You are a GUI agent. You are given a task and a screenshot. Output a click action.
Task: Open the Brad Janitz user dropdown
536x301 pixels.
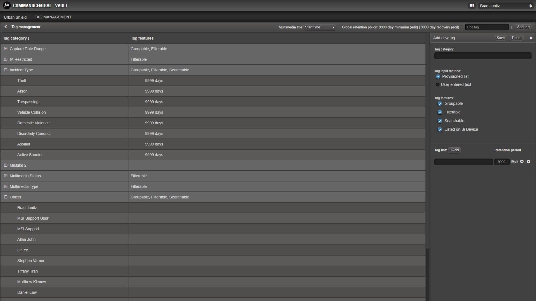click(506, 6)
